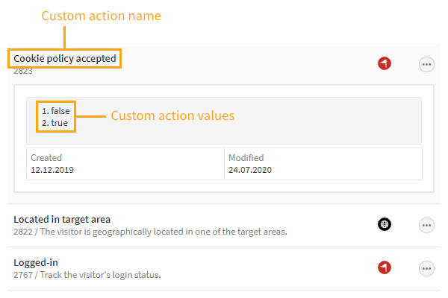Open the ellipsis menu for Located in target area
This screenshot has height=298, width=448.
(426, 225)
